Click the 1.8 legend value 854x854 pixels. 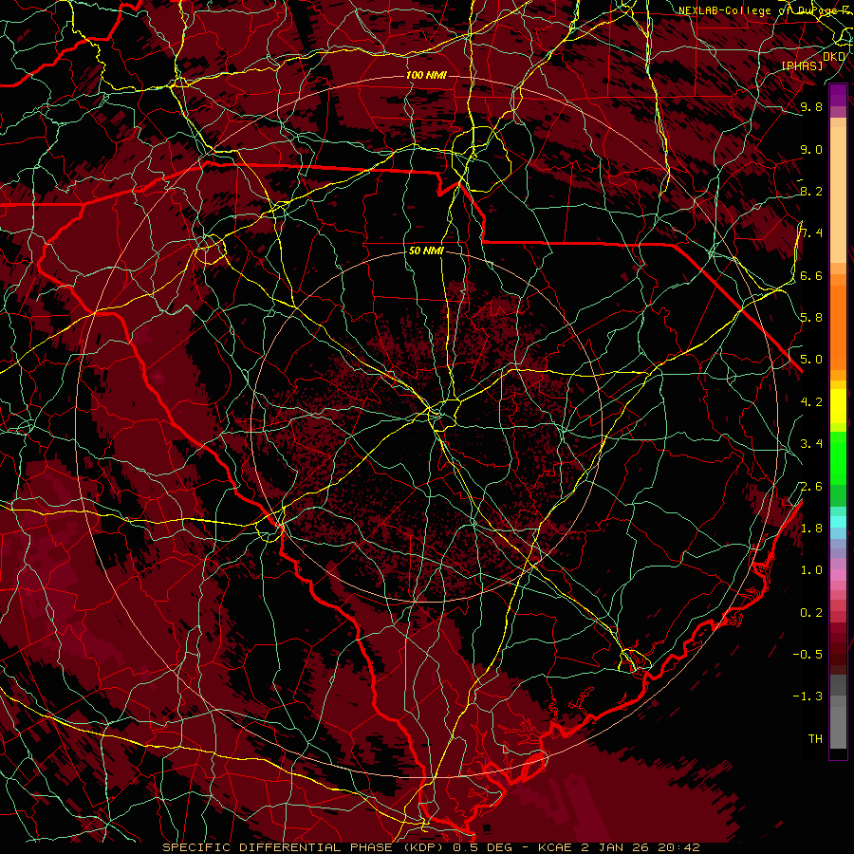pyautogui.click(x=811, y=529)
